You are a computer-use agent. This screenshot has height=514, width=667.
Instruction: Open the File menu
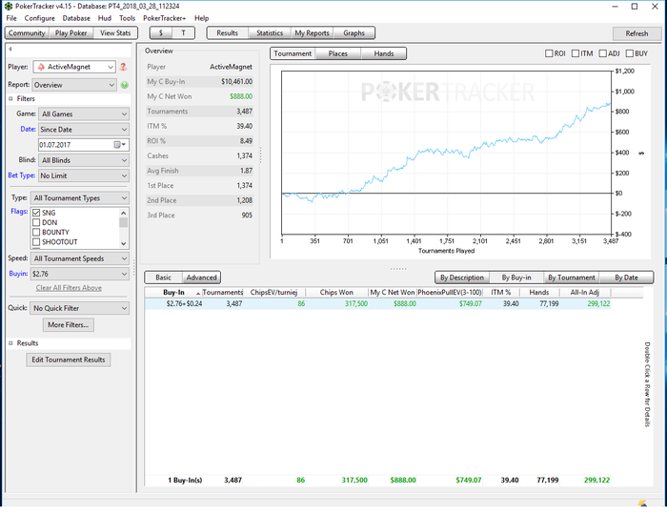[11, 18]
